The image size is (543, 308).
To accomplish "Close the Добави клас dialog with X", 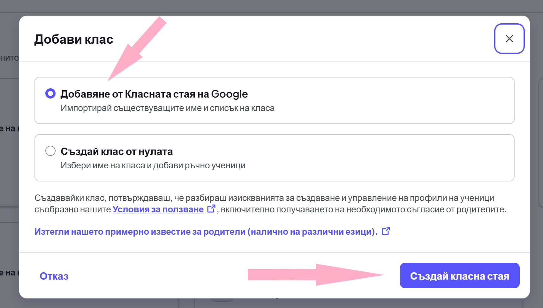I will [509, 39].
